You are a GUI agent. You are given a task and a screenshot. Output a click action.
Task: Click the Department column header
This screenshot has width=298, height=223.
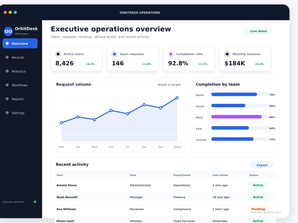pos(182,175)
